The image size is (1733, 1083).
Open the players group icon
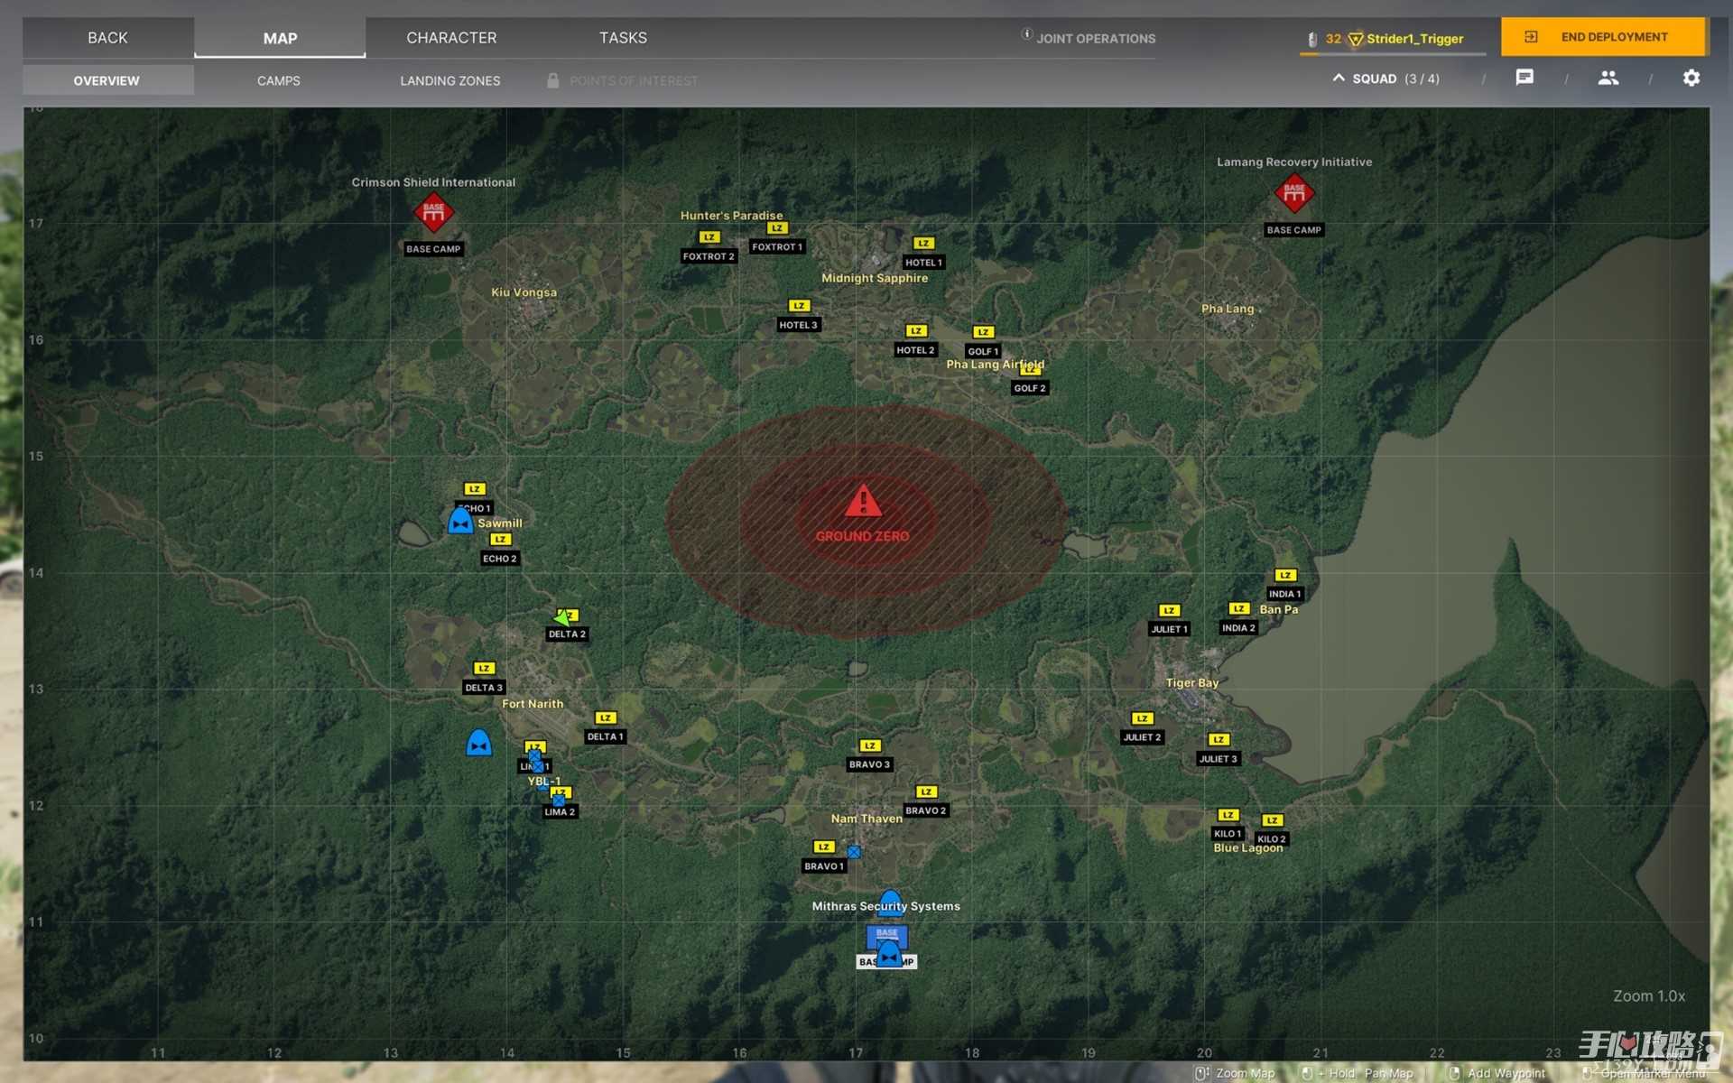(x=1608, y=78)
